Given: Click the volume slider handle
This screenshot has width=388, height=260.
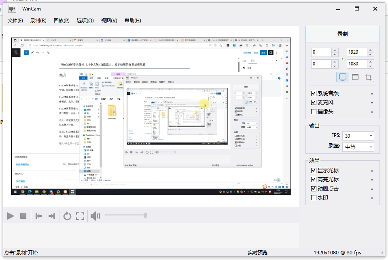Looking at the screenshot, I should [x=145, y=216].
